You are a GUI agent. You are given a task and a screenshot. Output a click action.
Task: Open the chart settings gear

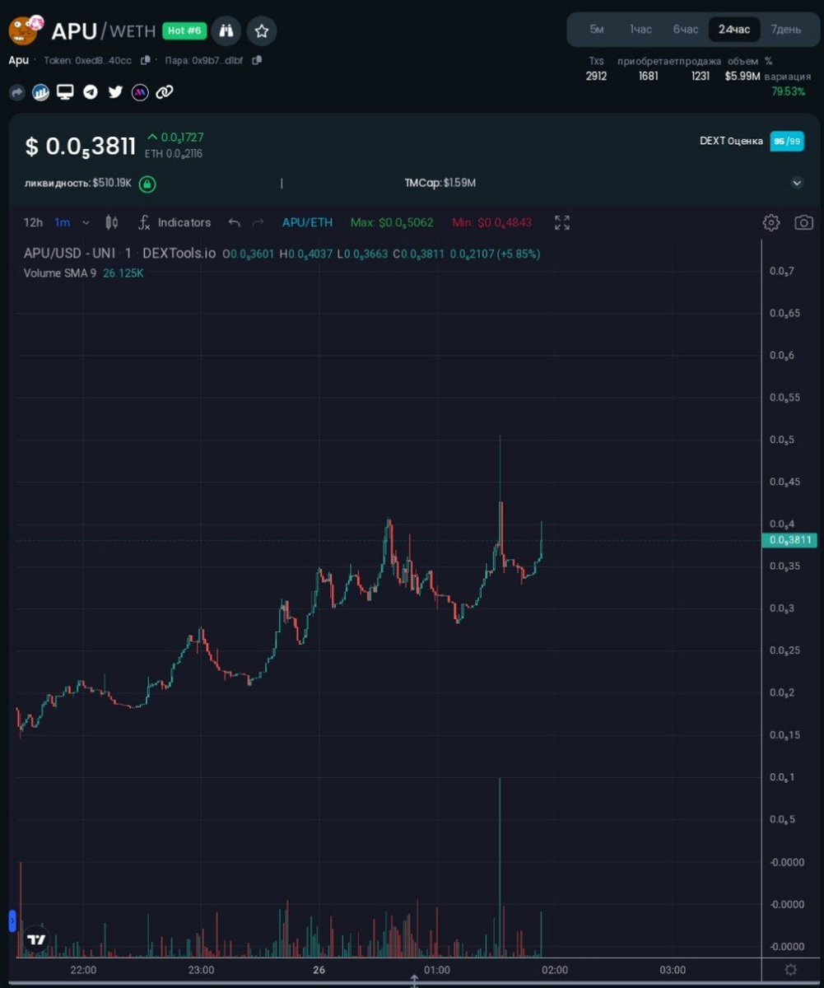click(x=771, y=222)
